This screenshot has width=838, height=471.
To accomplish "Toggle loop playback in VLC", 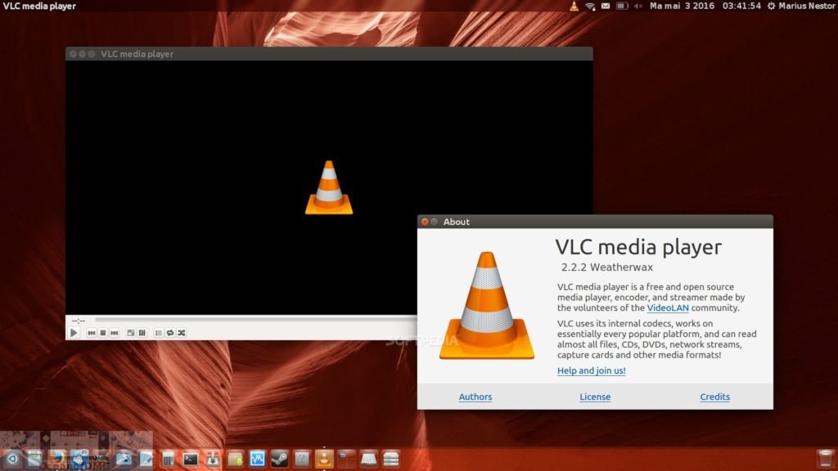I will (169, 333).
